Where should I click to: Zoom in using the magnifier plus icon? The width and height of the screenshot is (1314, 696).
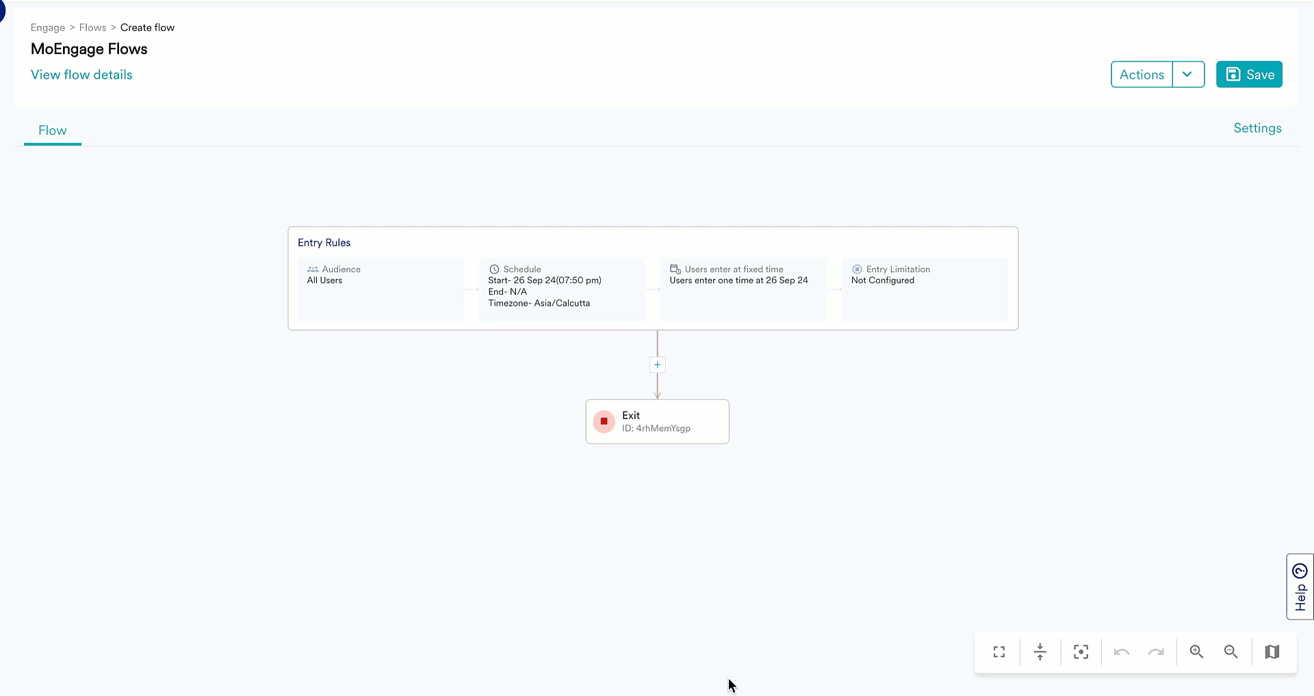[1196, 652]
